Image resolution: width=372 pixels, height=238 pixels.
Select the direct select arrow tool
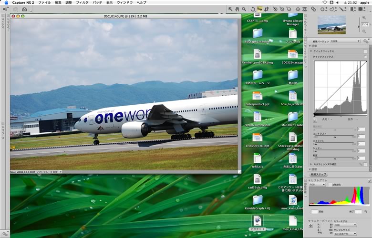click(x=230, y=9)
